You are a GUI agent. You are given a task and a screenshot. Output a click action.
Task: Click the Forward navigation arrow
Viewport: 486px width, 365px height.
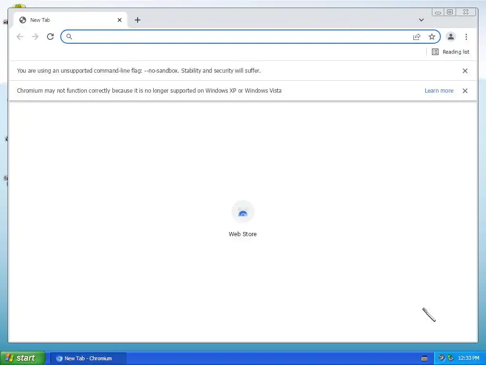[35, 37]
